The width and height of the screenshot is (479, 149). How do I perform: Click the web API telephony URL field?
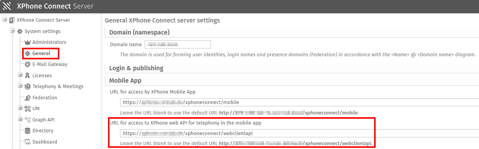pyautogui.click(x=299, y=133)
